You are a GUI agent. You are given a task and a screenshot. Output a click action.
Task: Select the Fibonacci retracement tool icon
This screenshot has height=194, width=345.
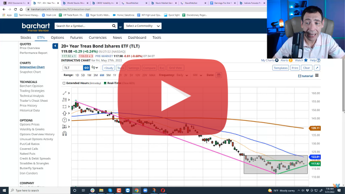[65, 100]
